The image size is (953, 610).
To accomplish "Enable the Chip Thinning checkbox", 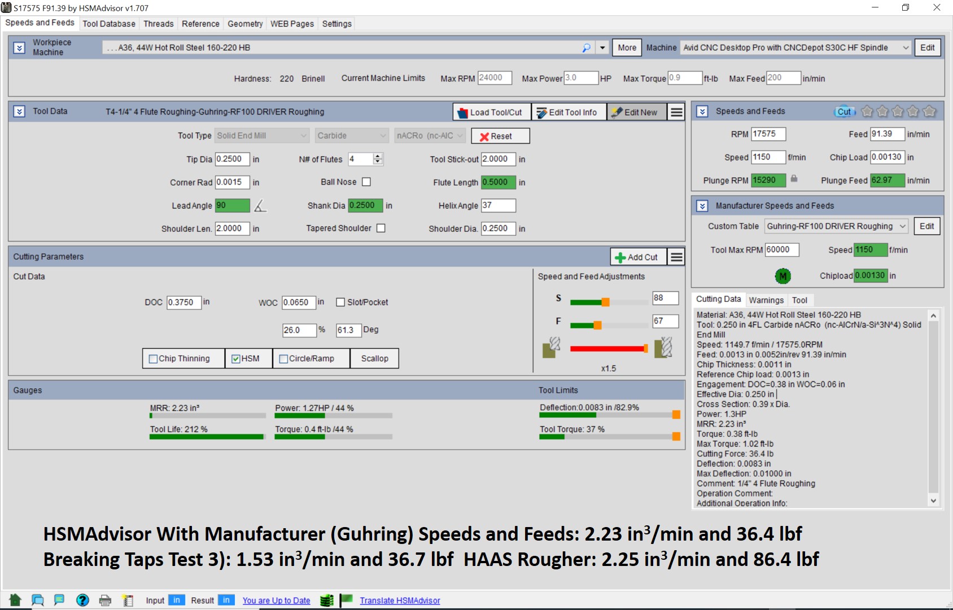I will (x=153, y=359).
